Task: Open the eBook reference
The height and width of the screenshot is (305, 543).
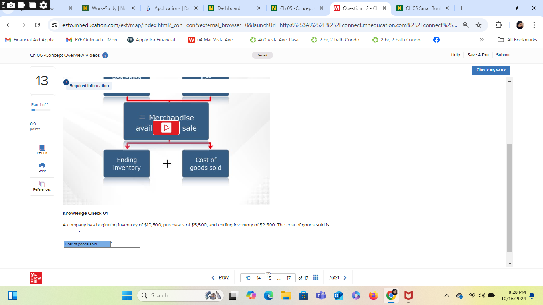Action: 42,150
